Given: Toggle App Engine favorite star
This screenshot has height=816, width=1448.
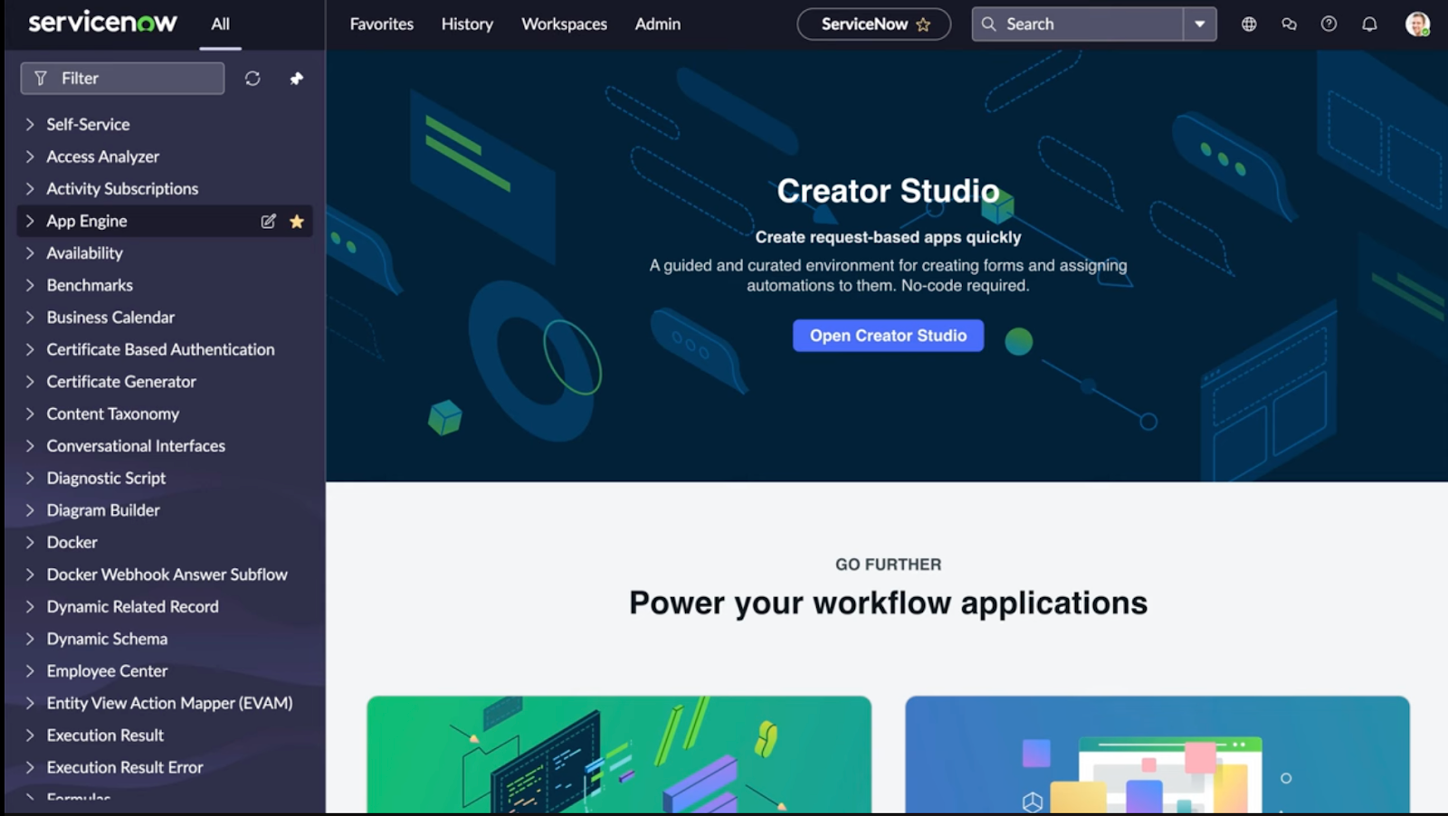Looking at the screenshot, I should point(296,221).
